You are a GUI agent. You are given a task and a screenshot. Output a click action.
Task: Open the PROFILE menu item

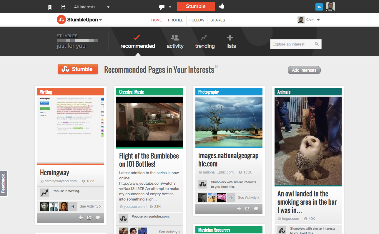click(x=176, y=20)
